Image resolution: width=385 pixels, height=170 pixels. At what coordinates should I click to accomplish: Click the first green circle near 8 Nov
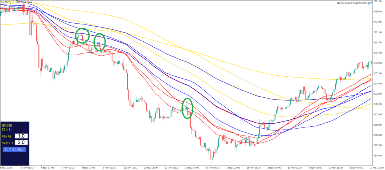pyautogui.click(x=82, y=35)
